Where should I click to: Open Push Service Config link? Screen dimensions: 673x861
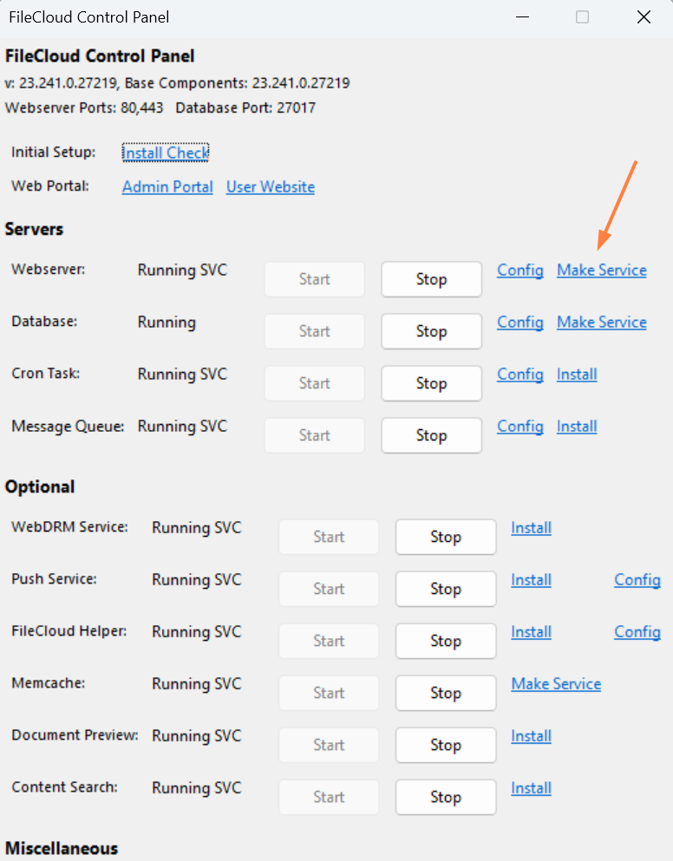(x=637, y=579)
